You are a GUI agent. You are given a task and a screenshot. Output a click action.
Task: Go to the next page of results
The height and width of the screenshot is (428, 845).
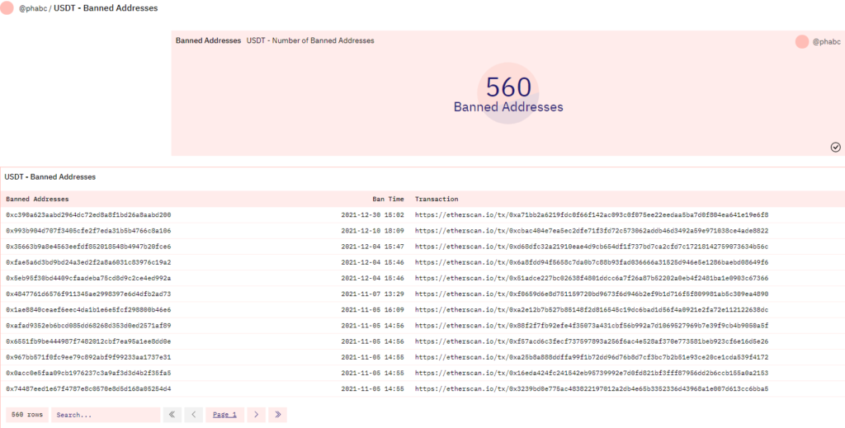[x=257, y=415]
